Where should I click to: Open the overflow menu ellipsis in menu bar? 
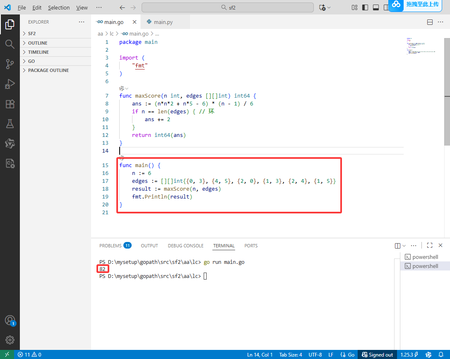pos(99,8)
